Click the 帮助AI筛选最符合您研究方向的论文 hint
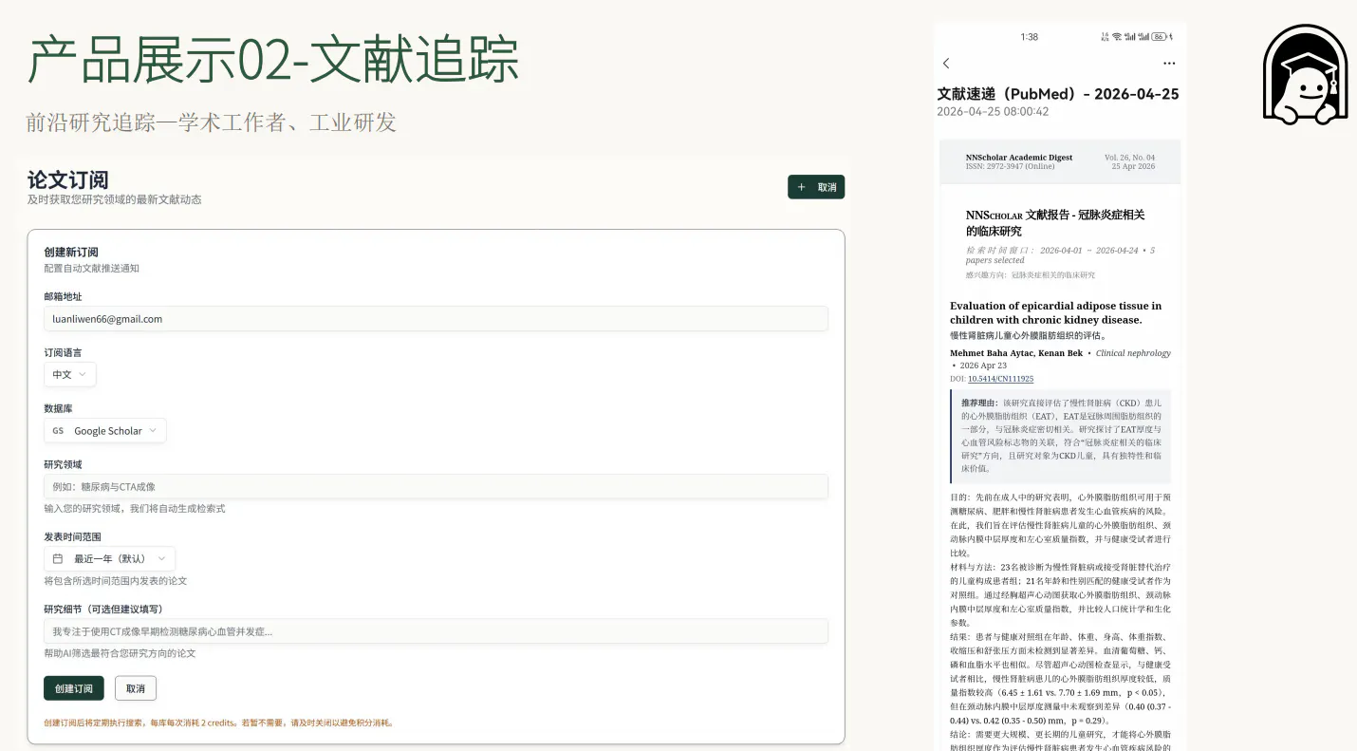This screenshot has width=1357, height=751. 120,653
